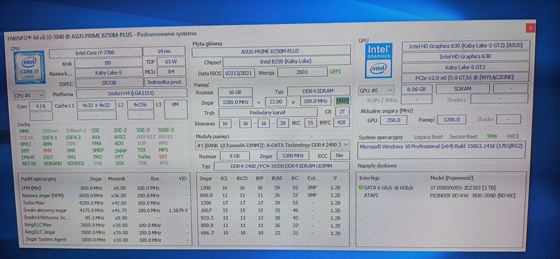Click the Legacy Boot label
The height and width of the screenshot is (259, 560).
[428, 137]
